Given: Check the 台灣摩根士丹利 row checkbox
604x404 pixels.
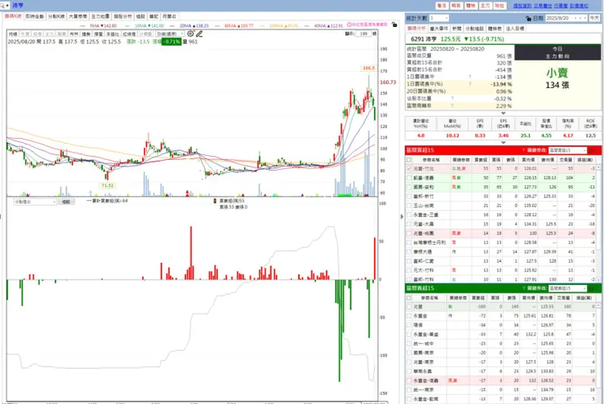Looking at the screenshot, I should click(x=409, y=242).
